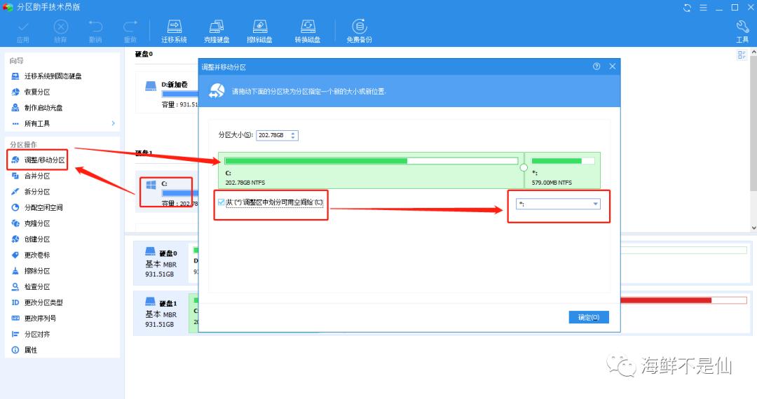Select the *: 579.00MB NTFS partition block
Screen dimensions: 757x399
coord(562,170)
